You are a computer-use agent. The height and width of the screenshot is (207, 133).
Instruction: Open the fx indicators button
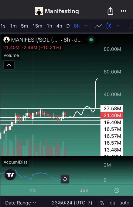pos(130,26)
